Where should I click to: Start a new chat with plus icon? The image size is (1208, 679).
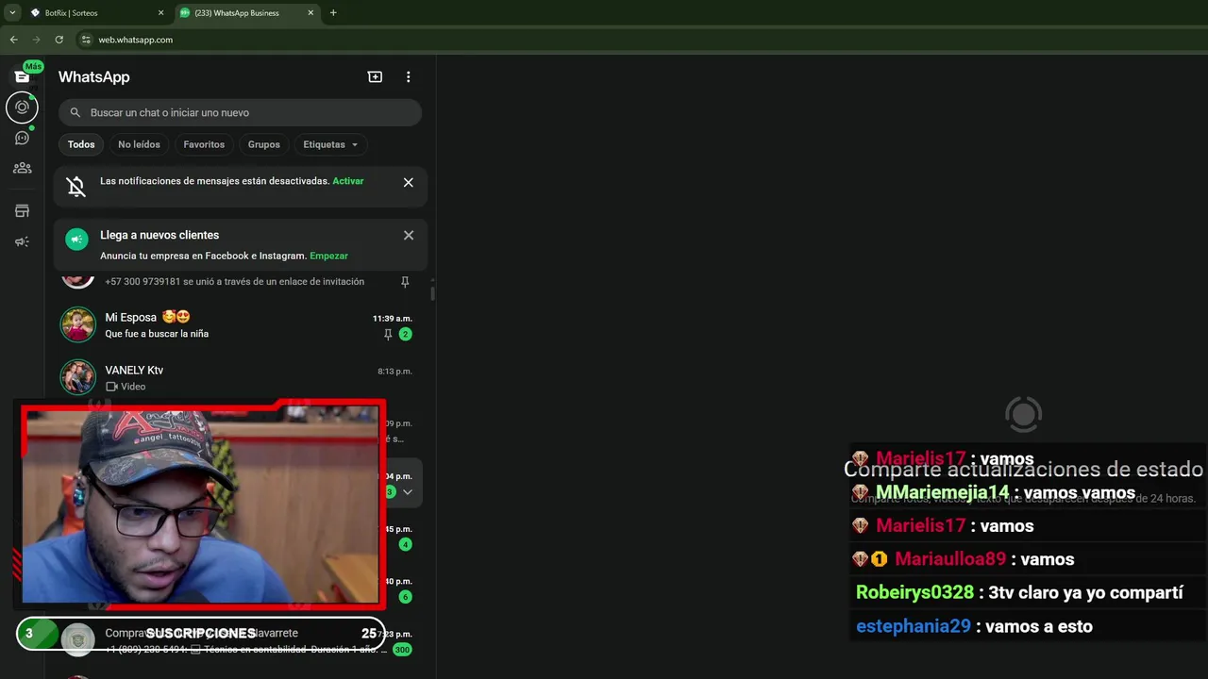click(375, 76)
